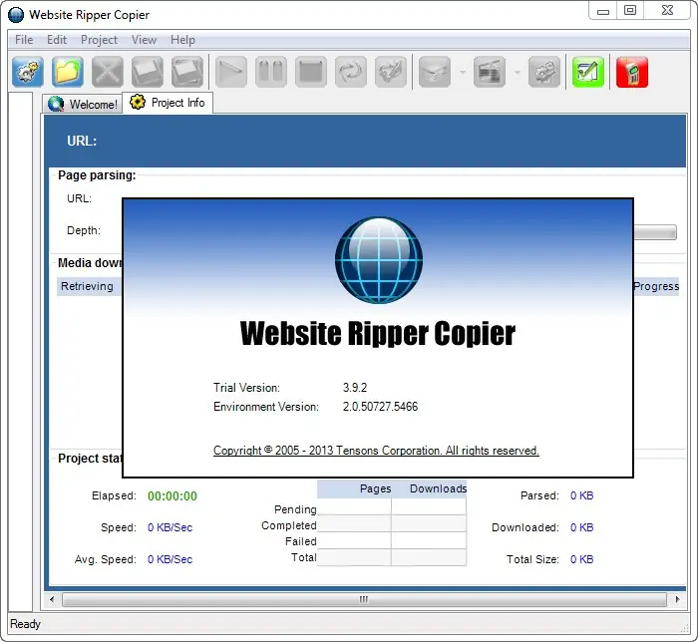Click the Failed row label
Image resolution: width=698 pixels, height=642 pixels.
coord(301,541)
